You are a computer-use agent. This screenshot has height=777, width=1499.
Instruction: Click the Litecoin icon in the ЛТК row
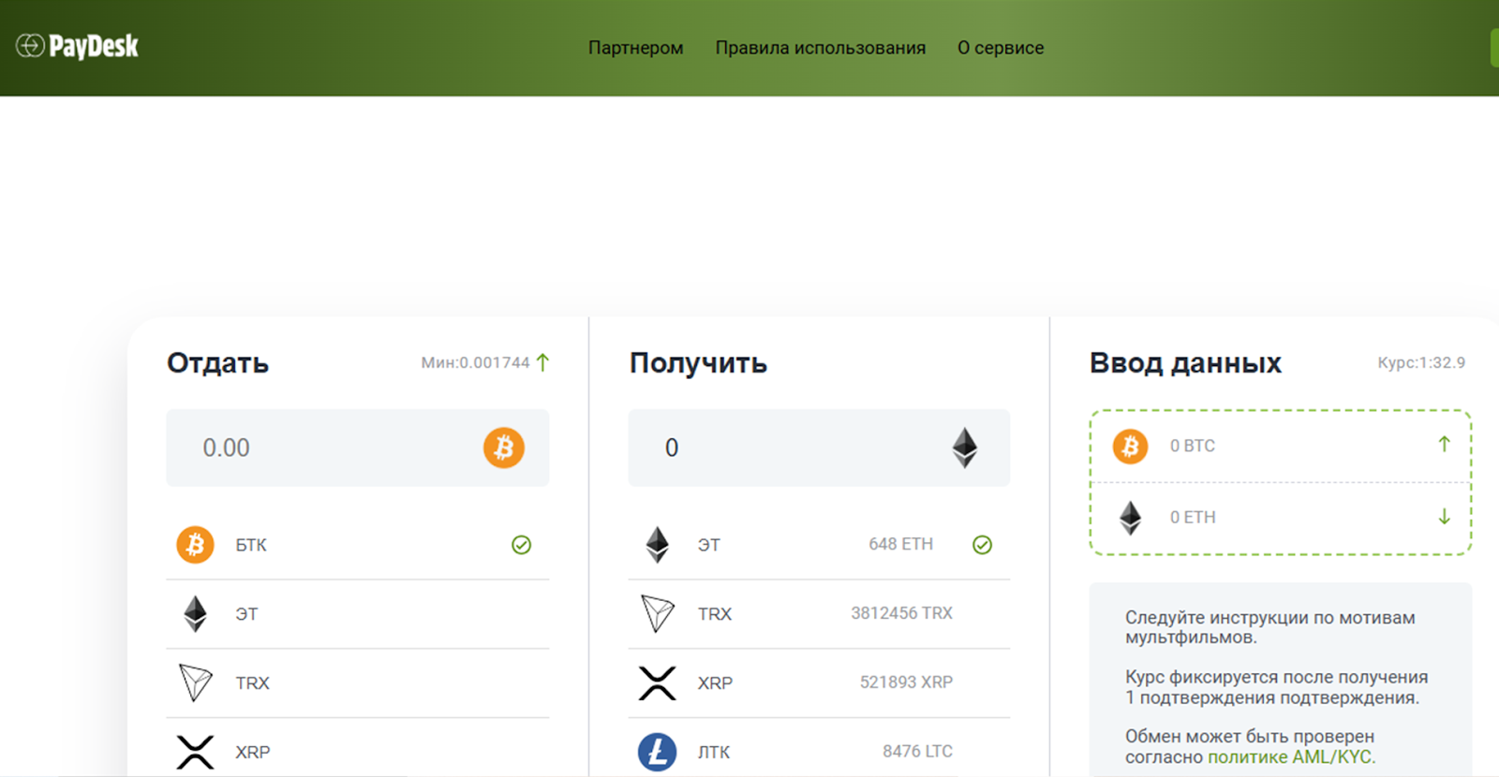click(x=657, y=752)
